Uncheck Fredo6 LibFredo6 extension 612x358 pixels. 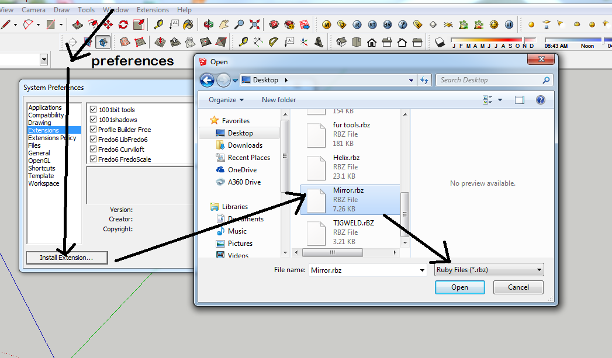[94, 139]
